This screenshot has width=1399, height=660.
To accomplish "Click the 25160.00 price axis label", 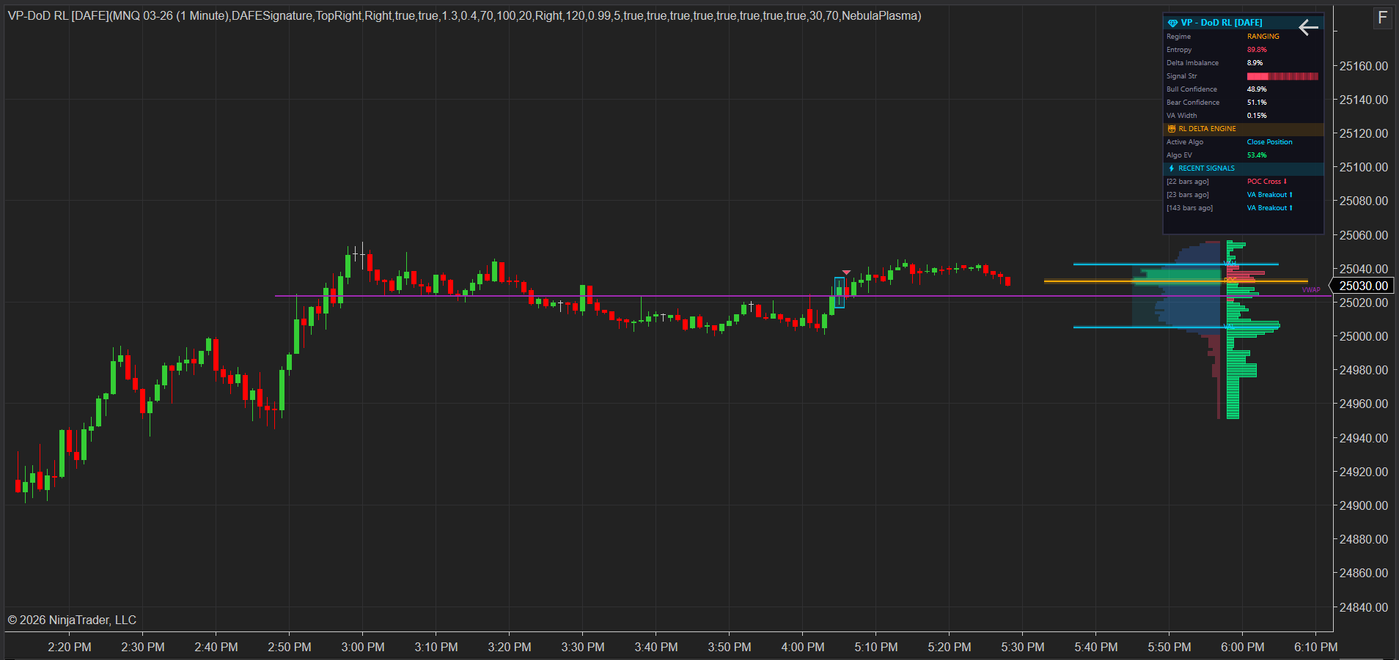I will [1364, 66].
